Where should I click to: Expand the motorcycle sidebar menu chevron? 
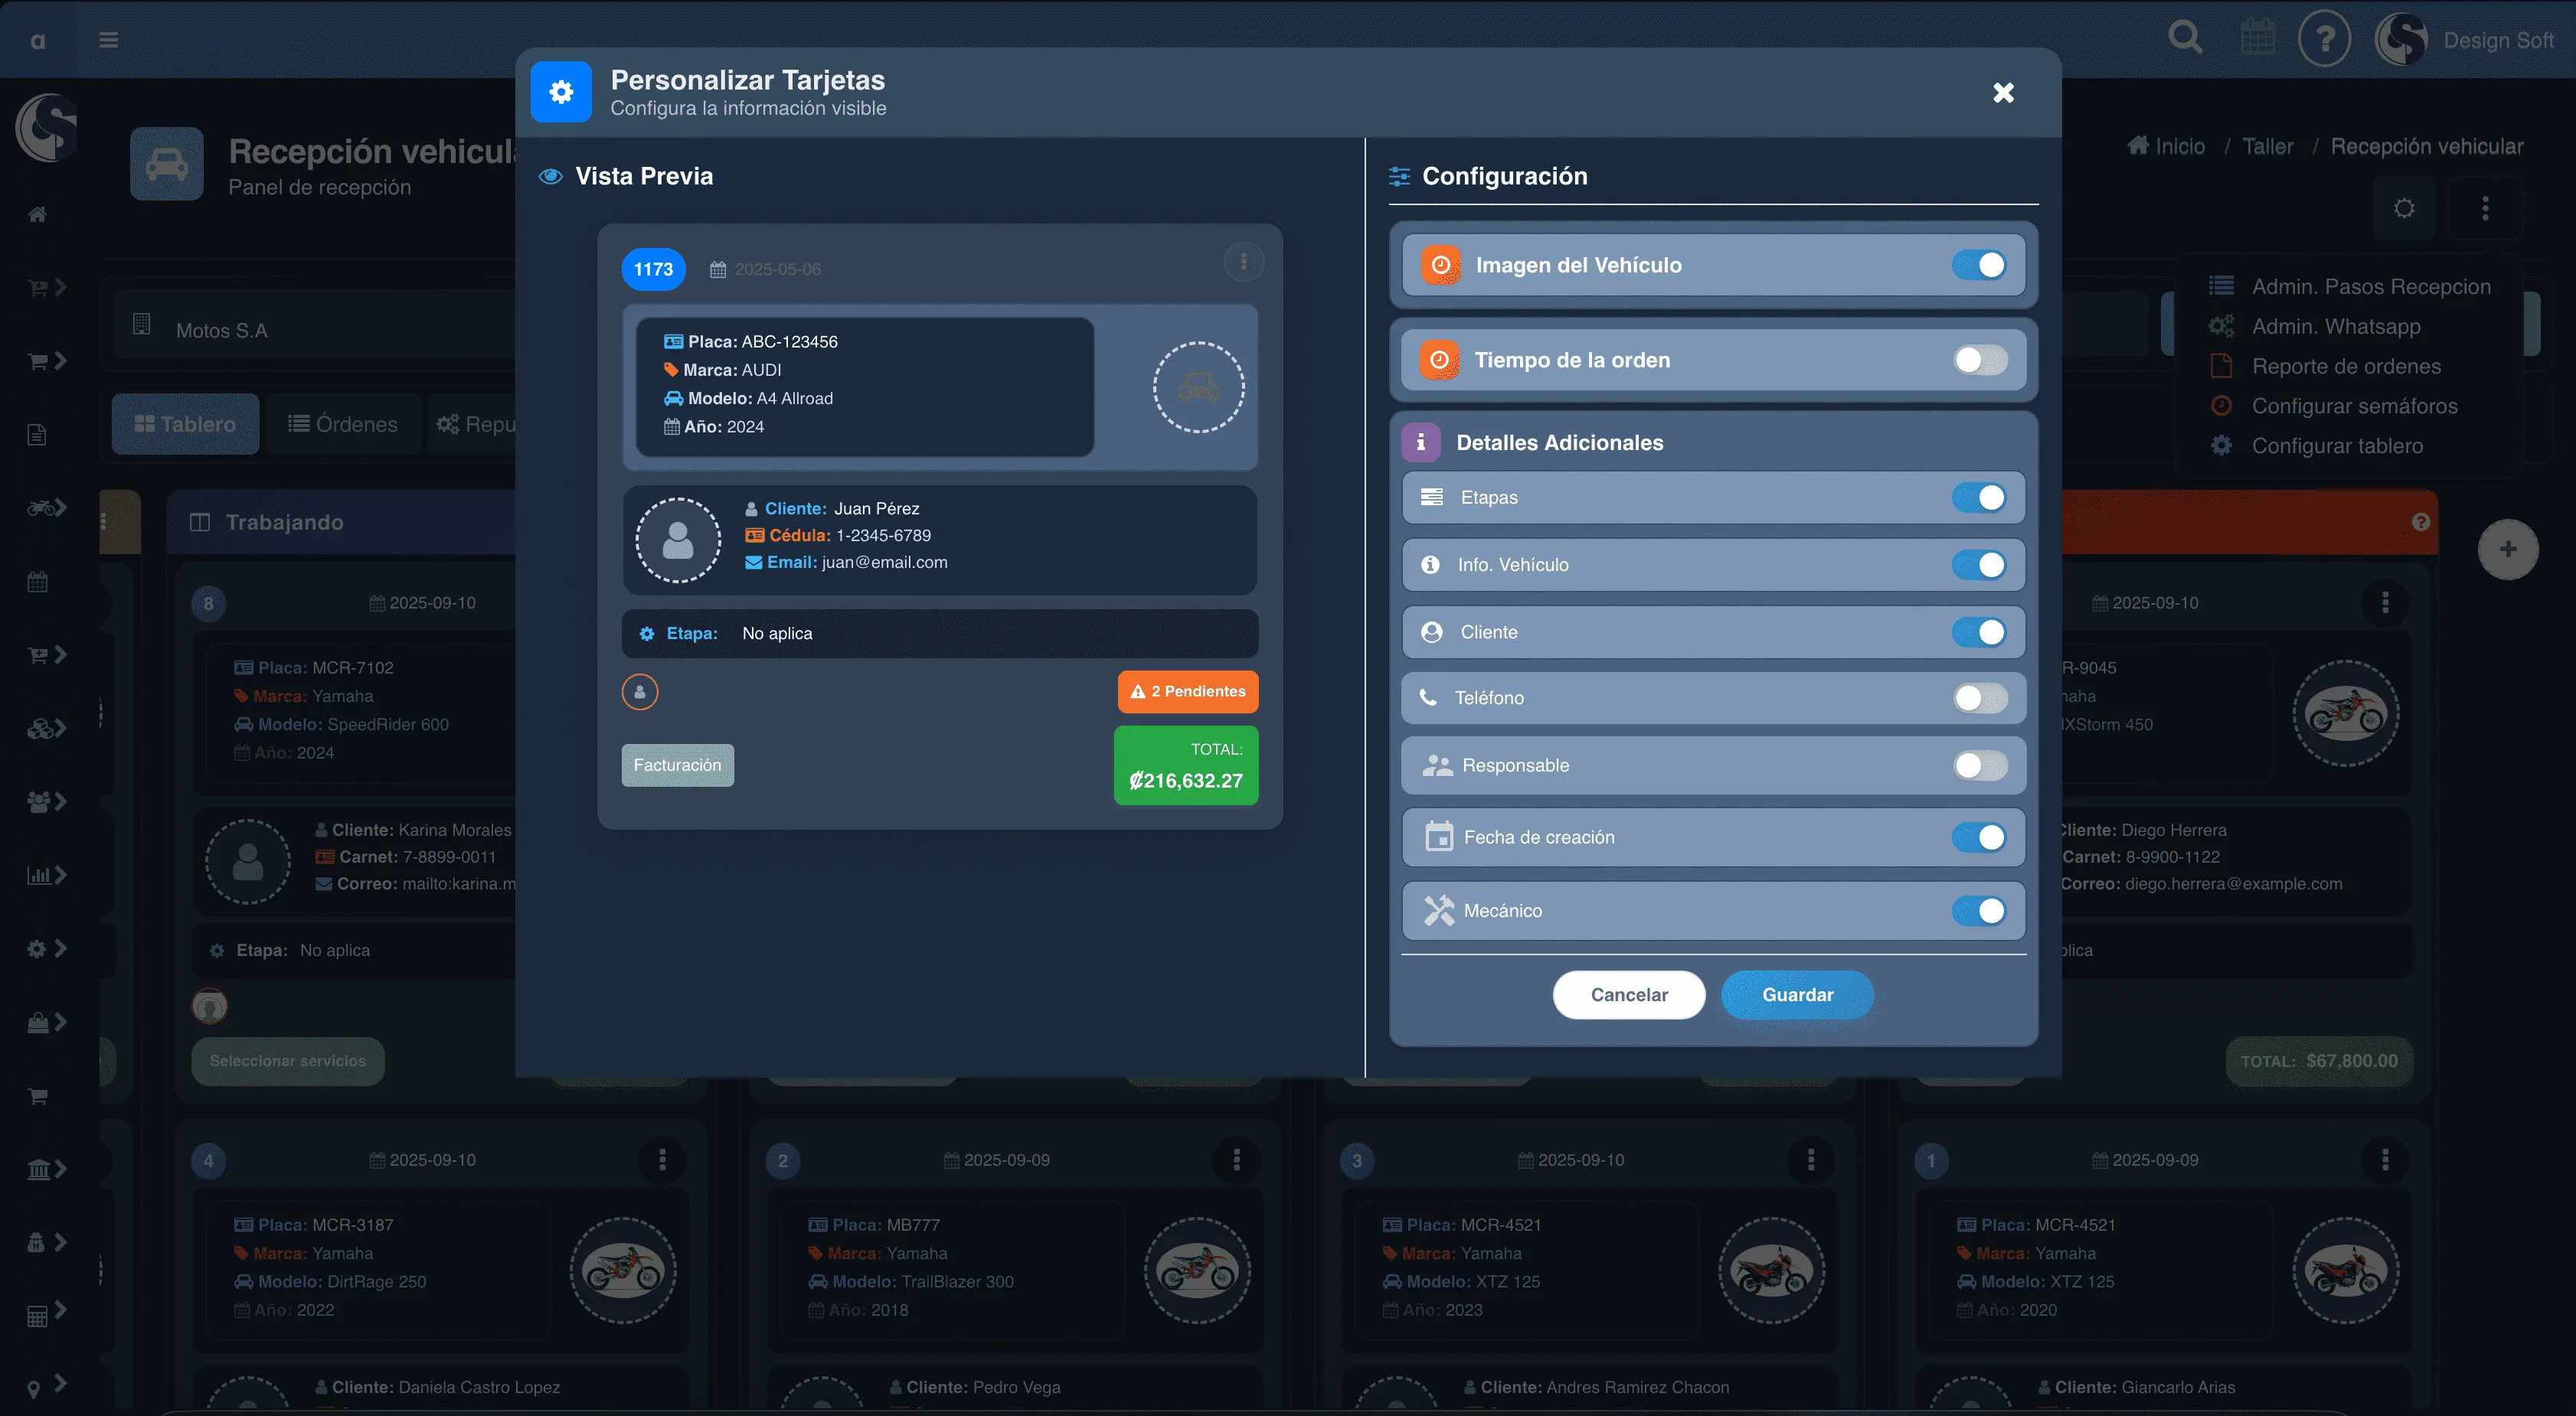(60, 507)
